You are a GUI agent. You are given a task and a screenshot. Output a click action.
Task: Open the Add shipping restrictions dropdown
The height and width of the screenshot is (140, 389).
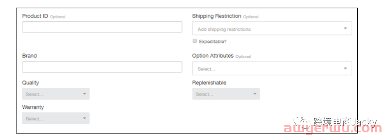272,28
